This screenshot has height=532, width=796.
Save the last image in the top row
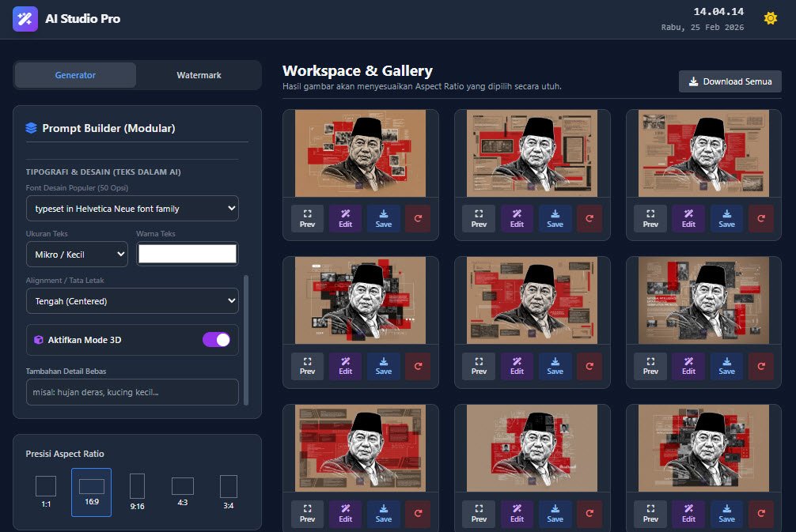click(726, 219)
